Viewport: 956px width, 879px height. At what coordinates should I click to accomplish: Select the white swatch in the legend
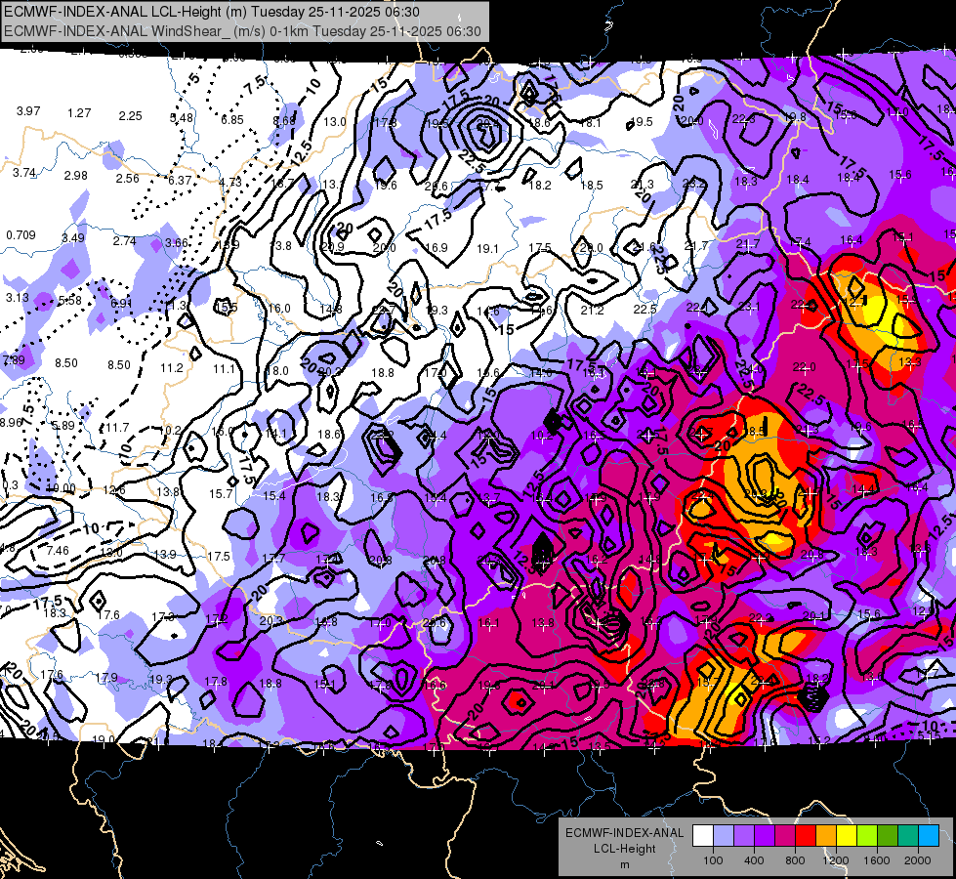pos(702,836)
